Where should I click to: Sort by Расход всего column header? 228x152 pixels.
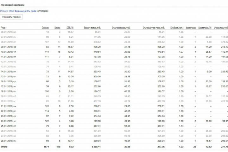point(92,28)
